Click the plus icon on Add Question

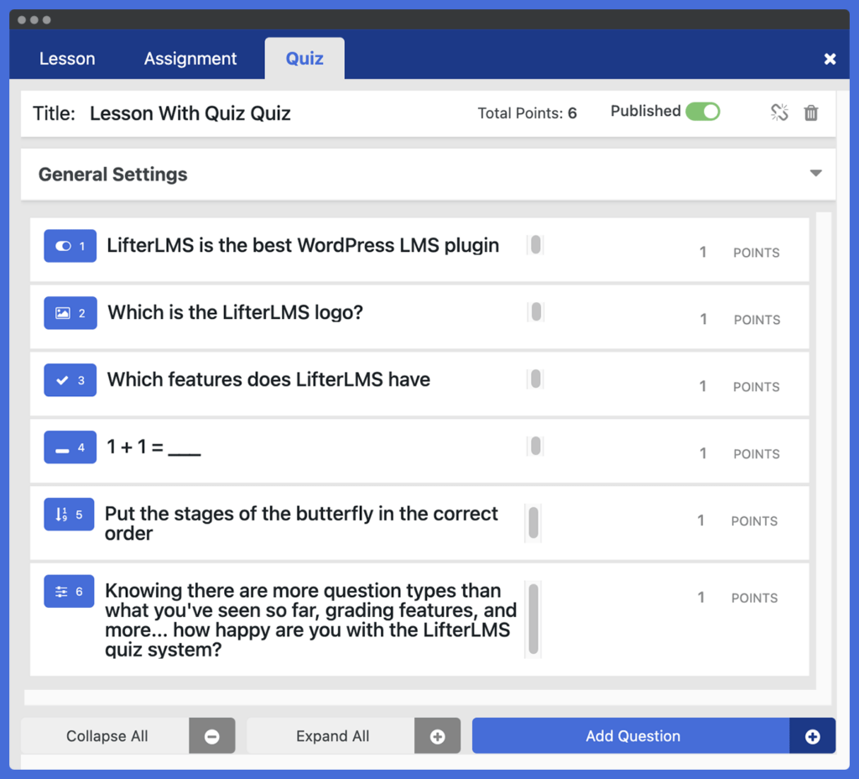point(812,736)
